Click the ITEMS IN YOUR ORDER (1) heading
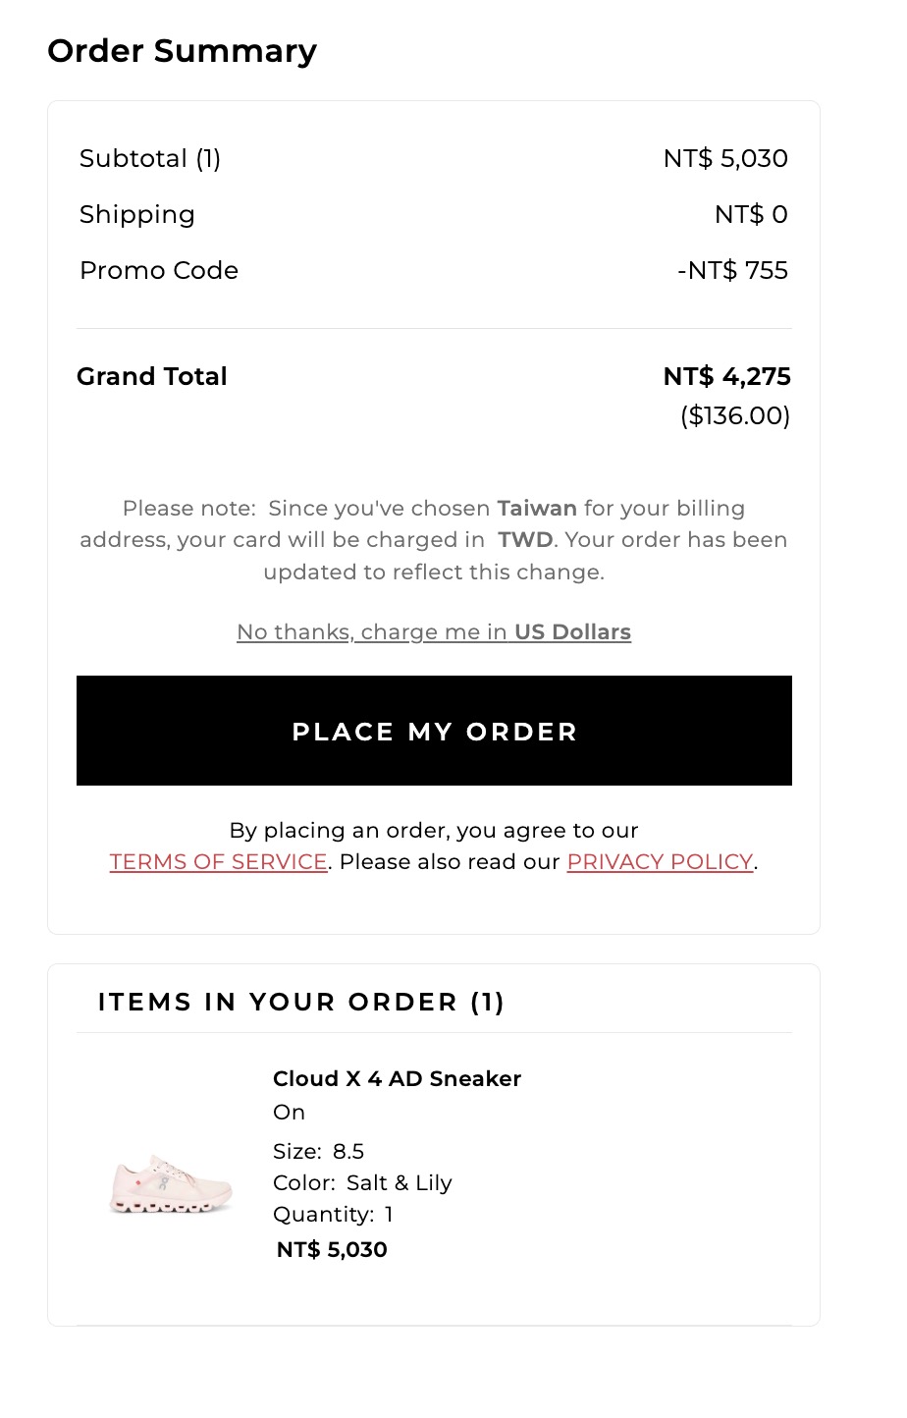 pyautogui.click(x=301, y=1002)
